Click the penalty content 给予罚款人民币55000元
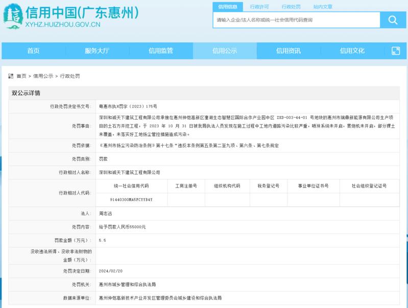 pyautogui.click(x=122, y=227)
